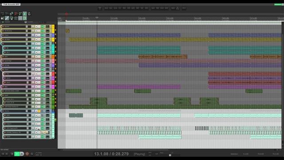284x160 pixels.
Task: Select the first orange audio waveform item
Action: point(163,57)
